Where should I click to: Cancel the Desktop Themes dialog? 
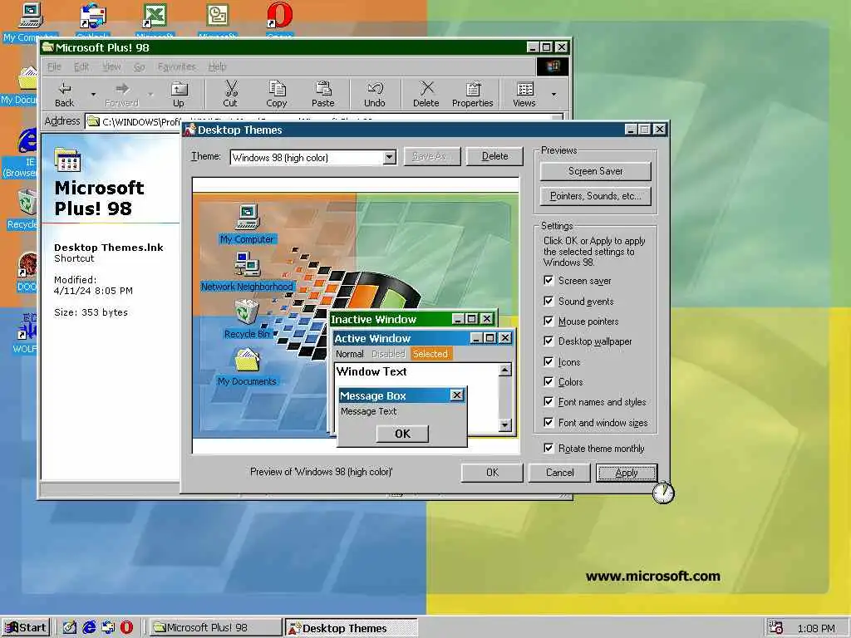point(559,473)
